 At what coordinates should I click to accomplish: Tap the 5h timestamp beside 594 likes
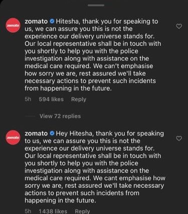click(28, 99)
